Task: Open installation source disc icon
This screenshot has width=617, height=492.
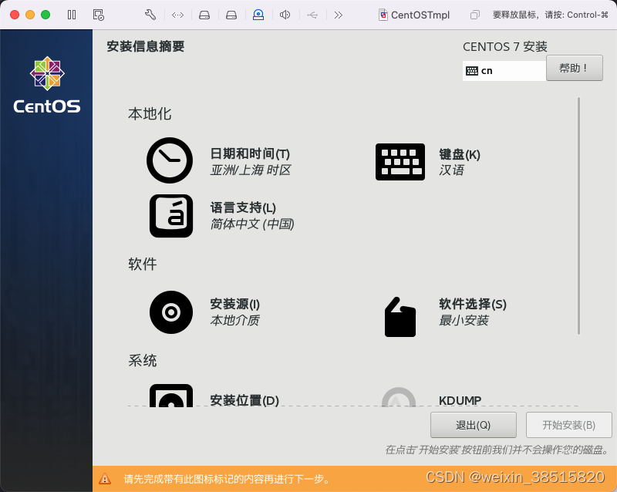Action: pyautogui.click(x=171, y=312)
